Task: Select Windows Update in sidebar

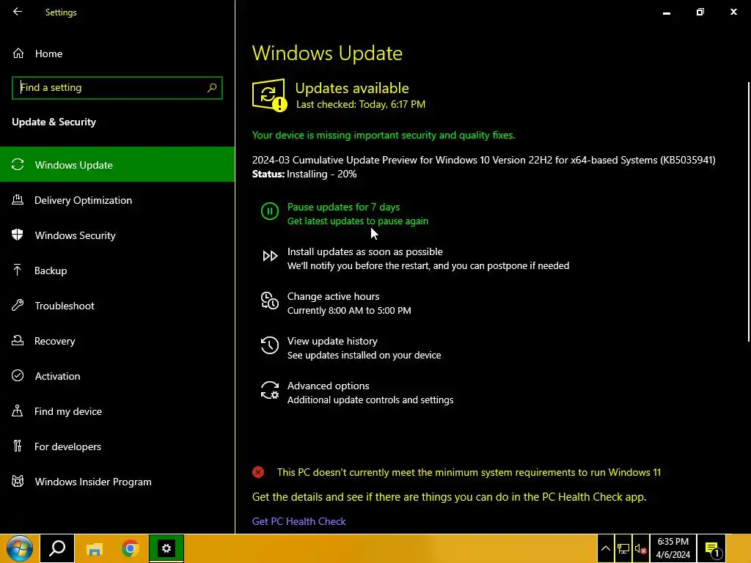Action: click(117, 165)
